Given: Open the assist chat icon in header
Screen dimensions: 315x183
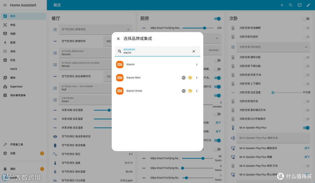Looking at the screenshot, I should [x=300, y=5].
